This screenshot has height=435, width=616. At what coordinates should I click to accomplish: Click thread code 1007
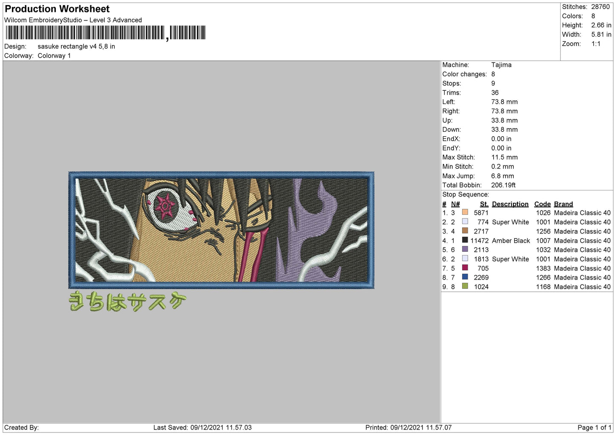(544, 241)
